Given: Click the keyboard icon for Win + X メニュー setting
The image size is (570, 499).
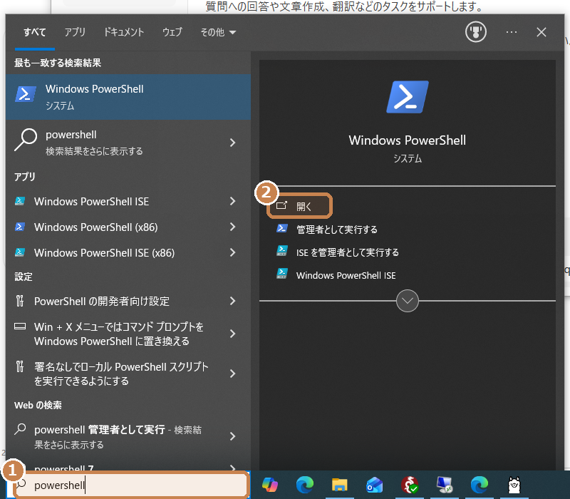Looking at the screenshot, I should point(20,326).
